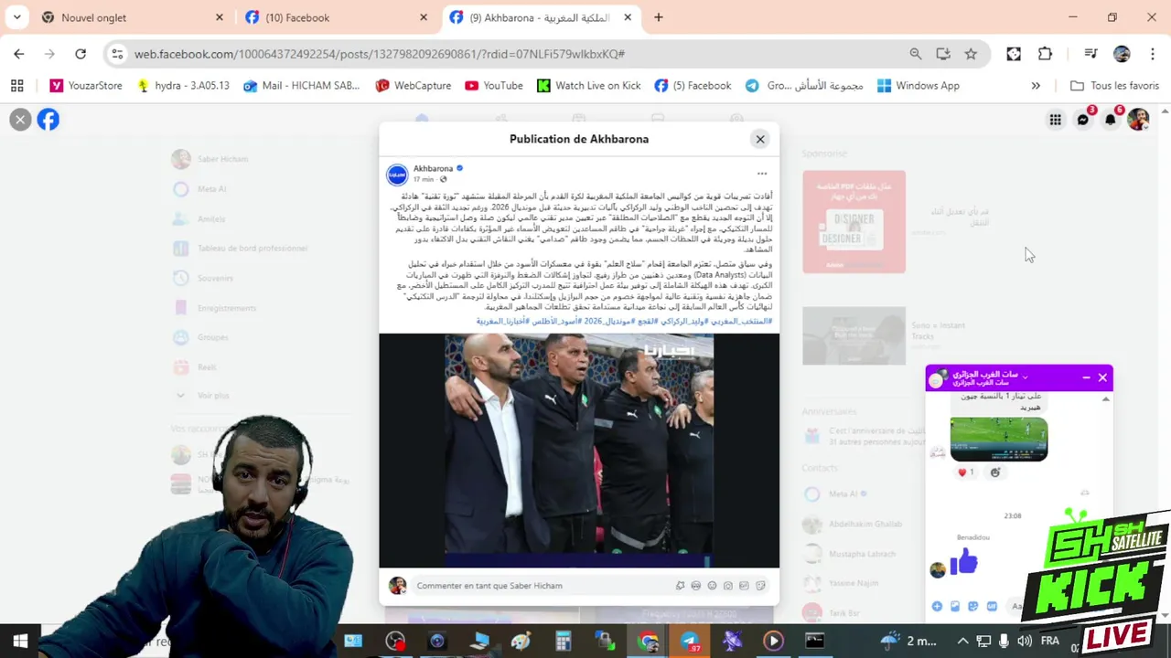This screenshot has height=658, width=1171.
Task: Close the Facebook post viewer with X
Action: pos(20,120)
